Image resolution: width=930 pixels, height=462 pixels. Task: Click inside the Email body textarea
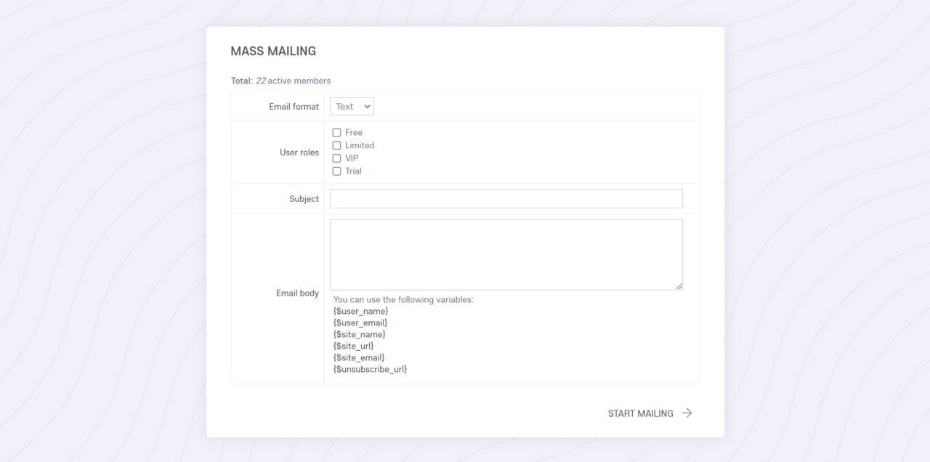[x=506, y=254]
